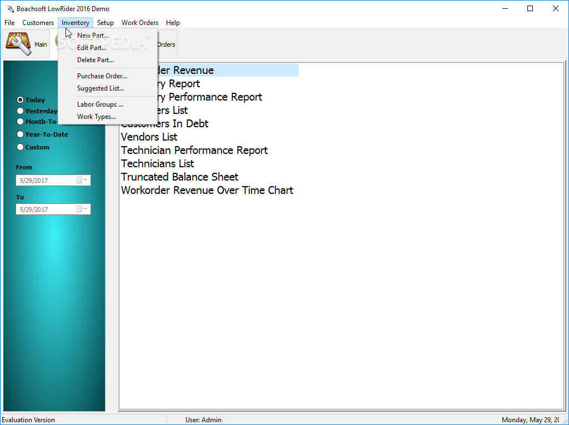Screen dimensions: 569x425
Task: Choose New Part... from Inventory menu
Action: [108, 35]
